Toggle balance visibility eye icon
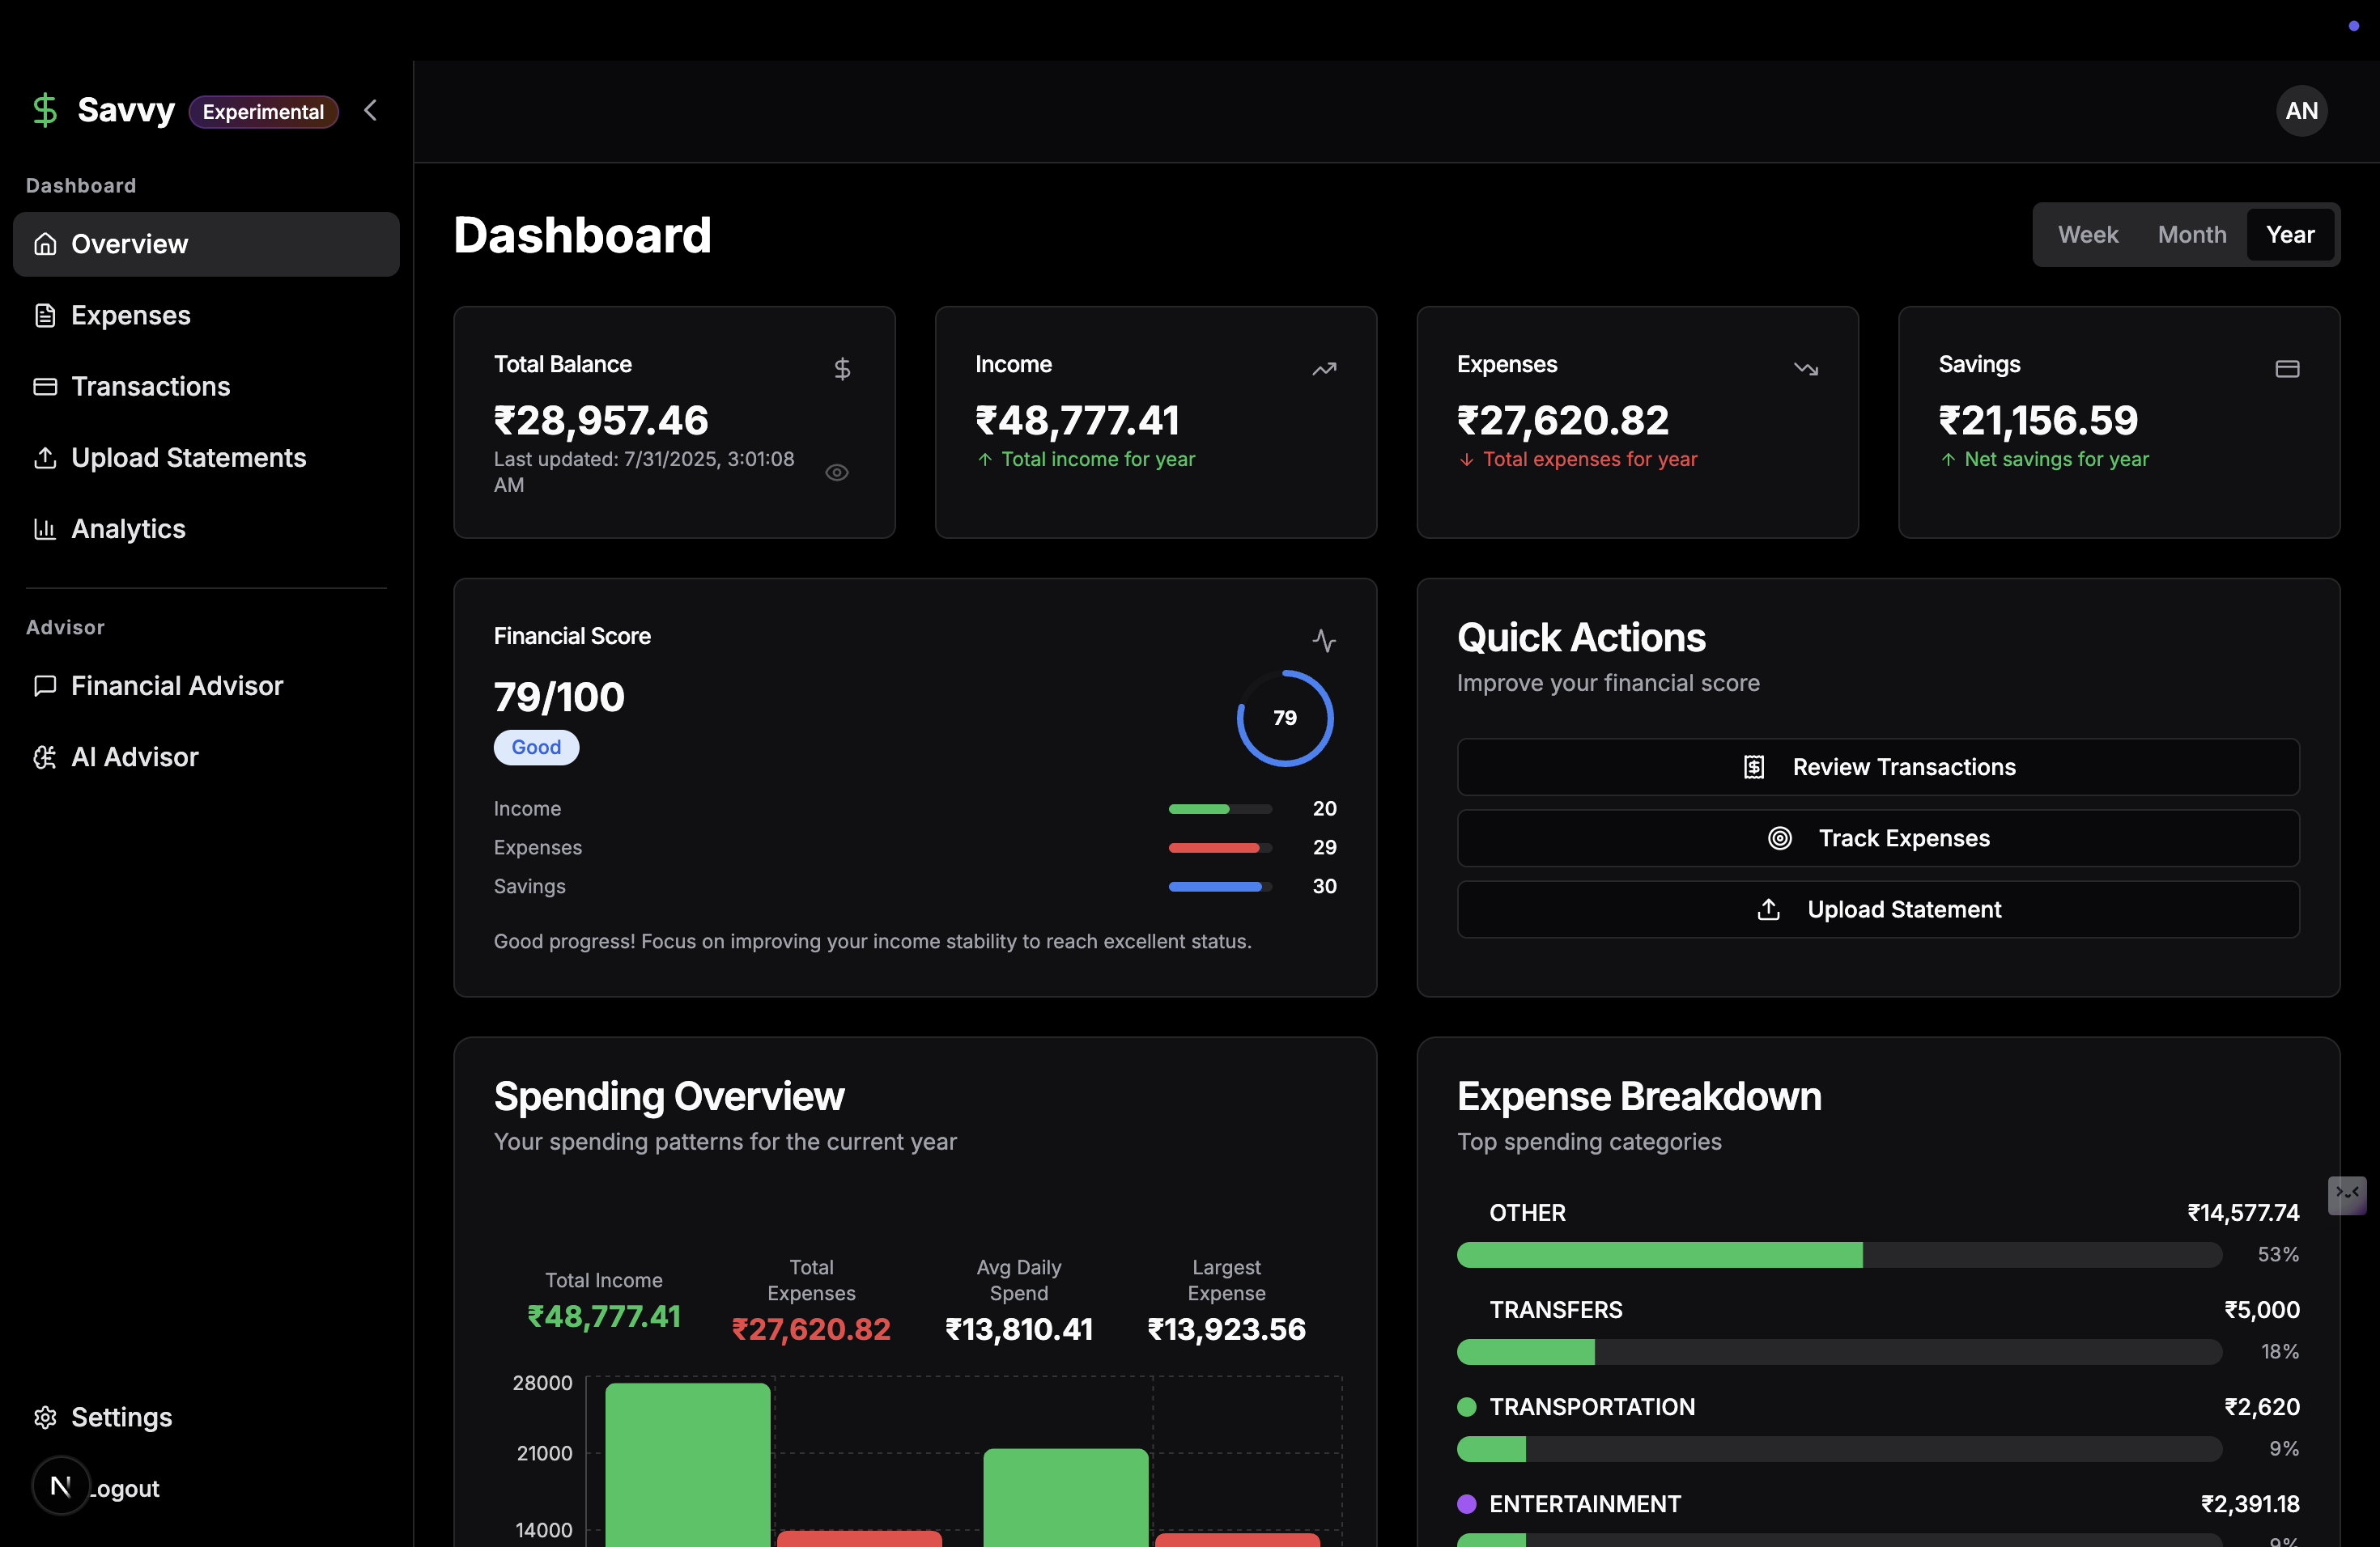Image resolution: width=2380 pixels, height=1547 pixels. tap(837, 473)
